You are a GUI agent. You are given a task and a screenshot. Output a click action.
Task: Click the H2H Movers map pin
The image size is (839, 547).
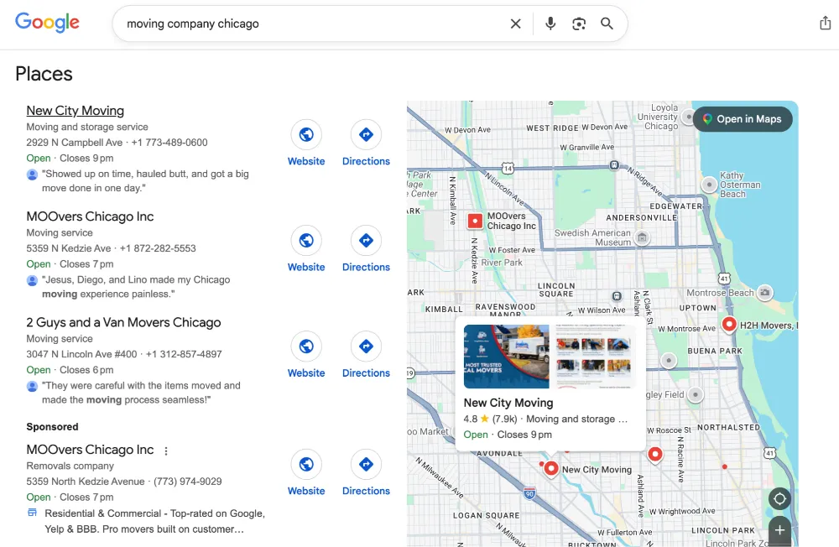click(x=729, y=325)
